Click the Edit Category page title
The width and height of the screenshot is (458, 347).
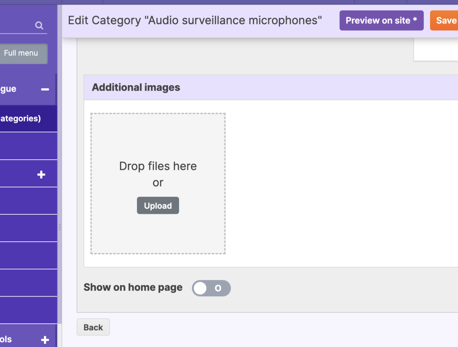click(195, 21)
